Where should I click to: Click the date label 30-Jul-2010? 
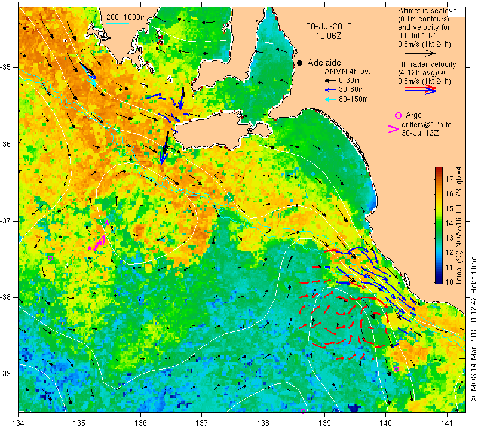click(329, 26)
